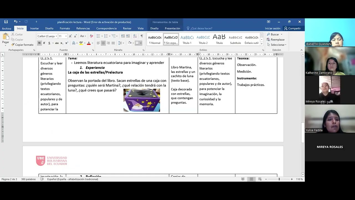Clear all formatting eraser icon
The width and height of the screenshot is (355, 200).
pos(92,36)
